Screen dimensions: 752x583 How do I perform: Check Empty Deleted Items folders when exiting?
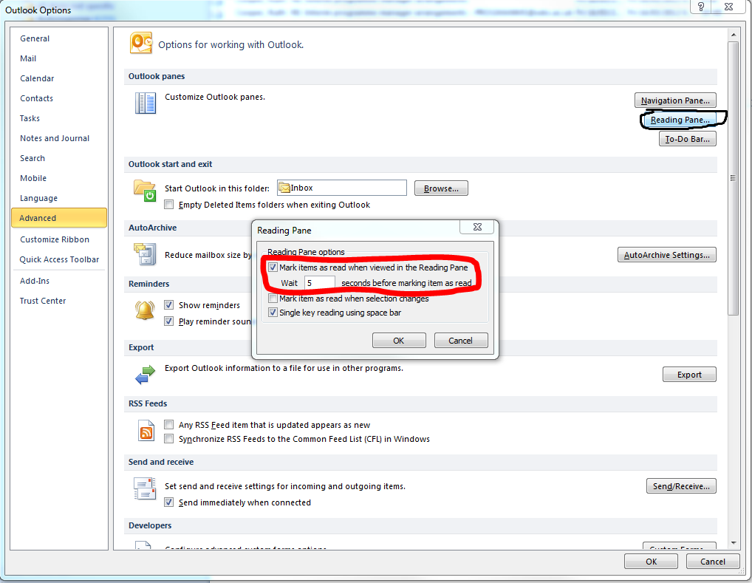click(170, 205)
